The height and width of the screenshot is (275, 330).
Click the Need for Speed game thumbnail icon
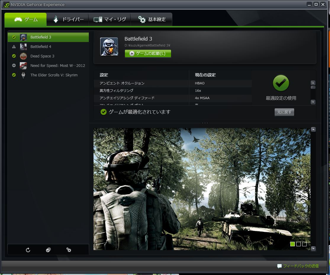point(23,66)
